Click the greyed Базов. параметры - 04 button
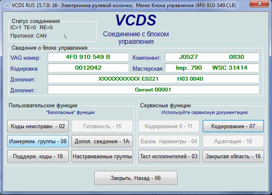The width and height of the screenshot is (272, 195). (x=169, y=141)
